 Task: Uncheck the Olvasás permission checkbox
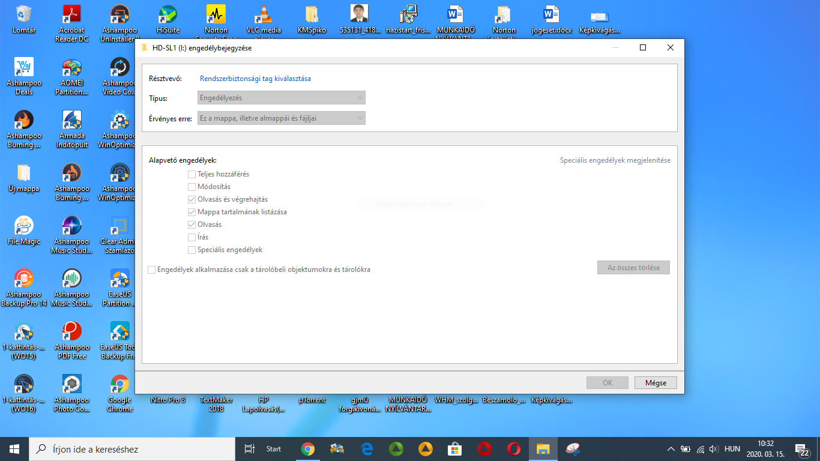coord(192,224)
